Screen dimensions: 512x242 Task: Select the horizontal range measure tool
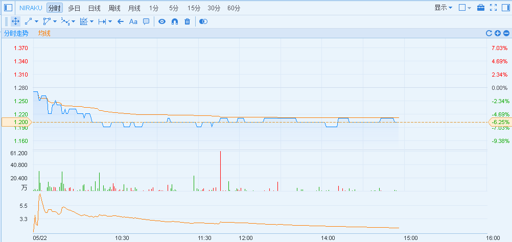[x=102, y=21]
